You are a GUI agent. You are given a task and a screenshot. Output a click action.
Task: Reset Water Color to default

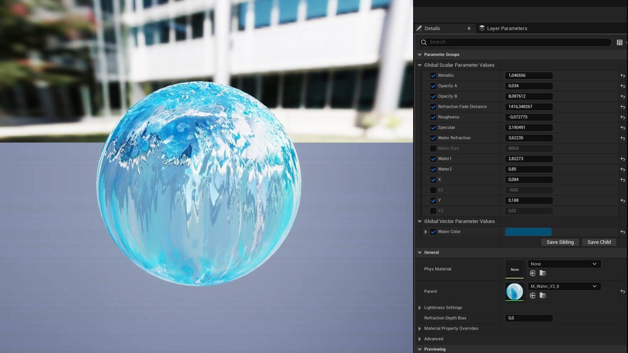[622, 232]
